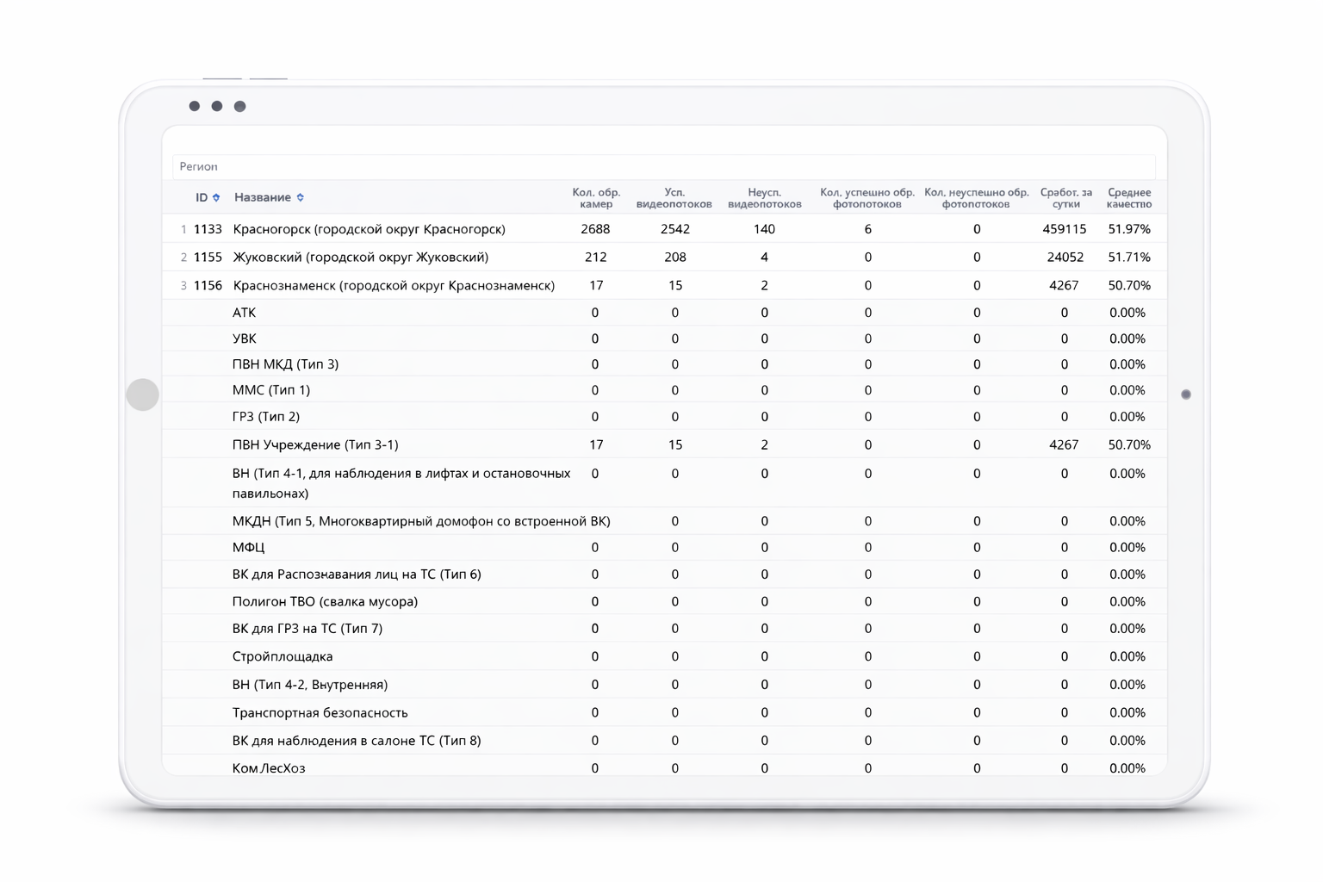Image resolution: width=1323 pixels, height=882 pixels.
Task: Click the Усп. видеопотоков column header
Action: [674, 198]
